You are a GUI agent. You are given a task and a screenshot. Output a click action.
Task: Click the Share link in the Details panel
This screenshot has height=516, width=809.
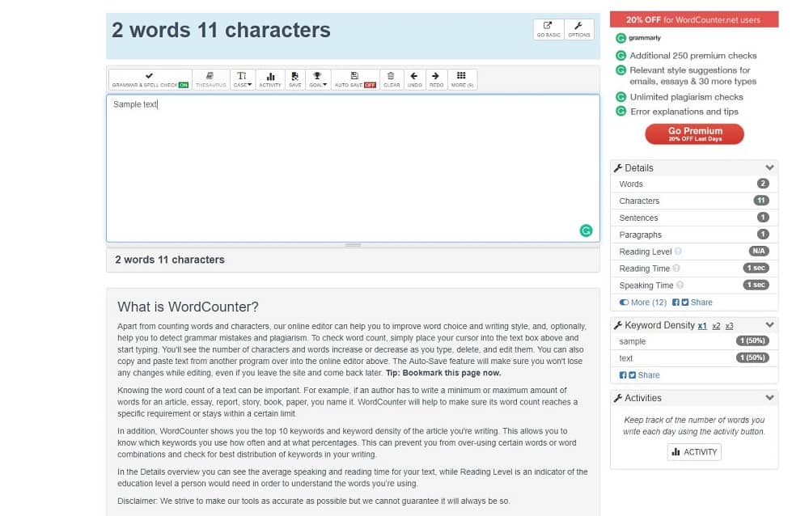(701, 302)
